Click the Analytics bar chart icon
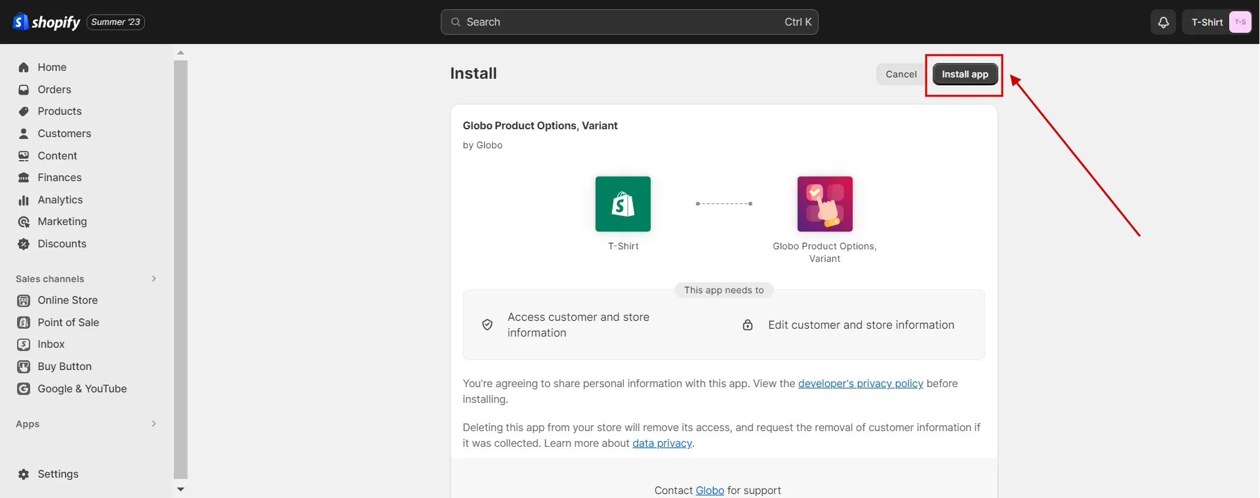This screenshot has height=498, width=1260. 24,200
